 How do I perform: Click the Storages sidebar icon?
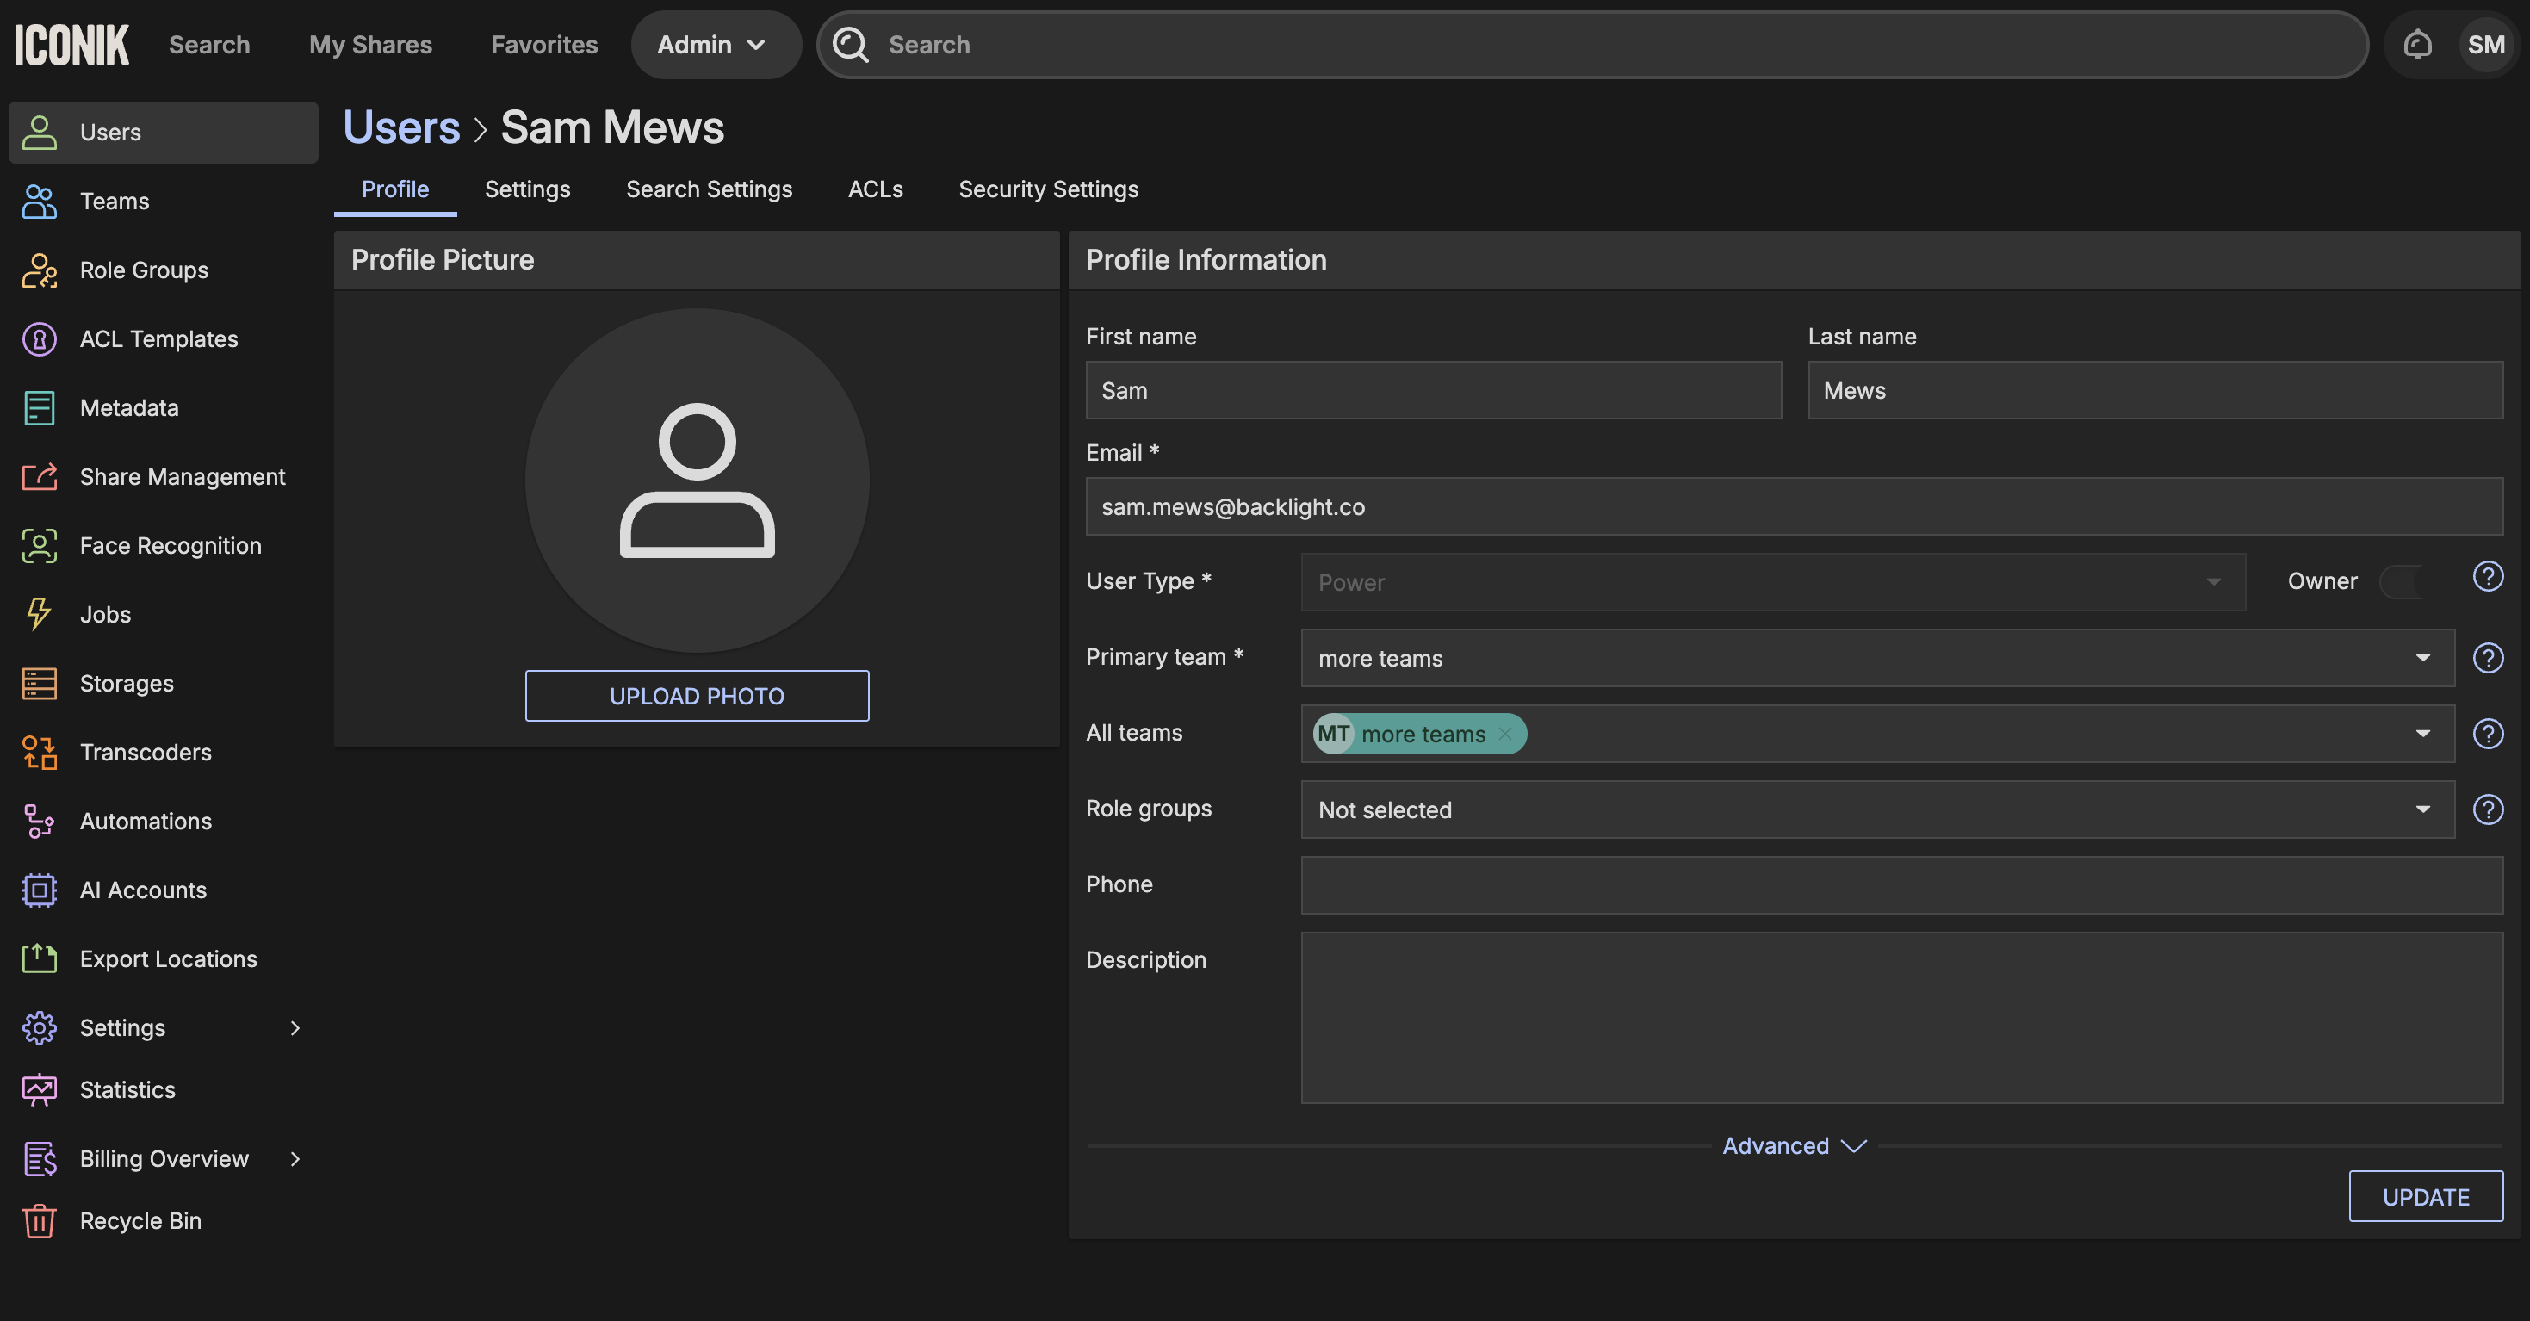(40, 684)
